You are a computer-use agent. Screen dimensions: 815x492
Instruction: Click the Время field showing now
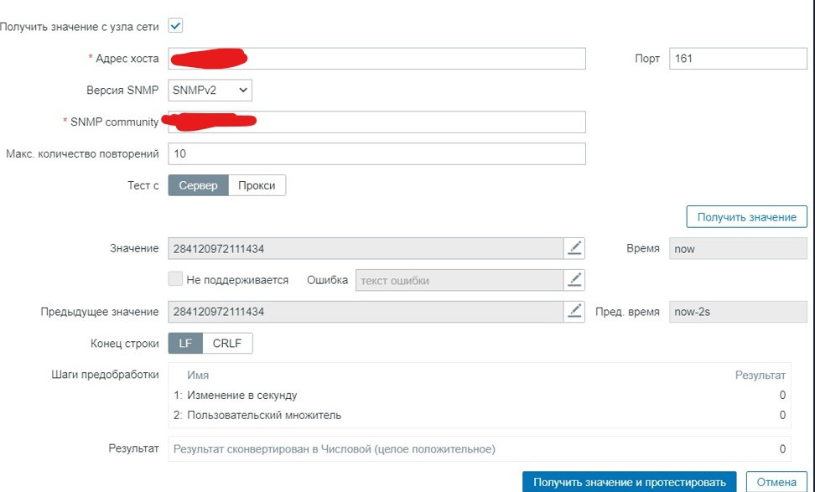click(x=738, y=248)
